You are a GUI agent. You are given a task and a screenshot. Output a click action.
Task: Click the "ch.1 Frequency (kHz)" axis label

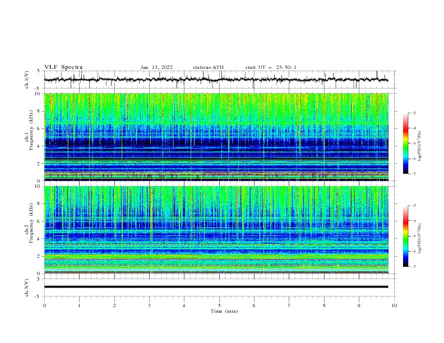29,129
